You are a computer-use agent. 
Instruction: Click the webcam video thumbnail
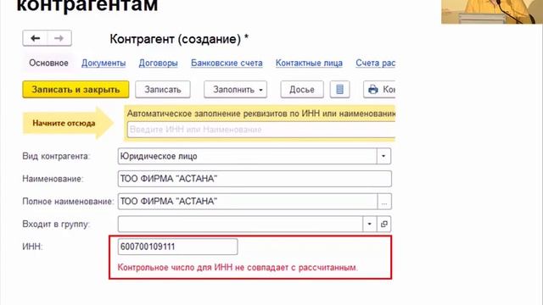point(492,12)
